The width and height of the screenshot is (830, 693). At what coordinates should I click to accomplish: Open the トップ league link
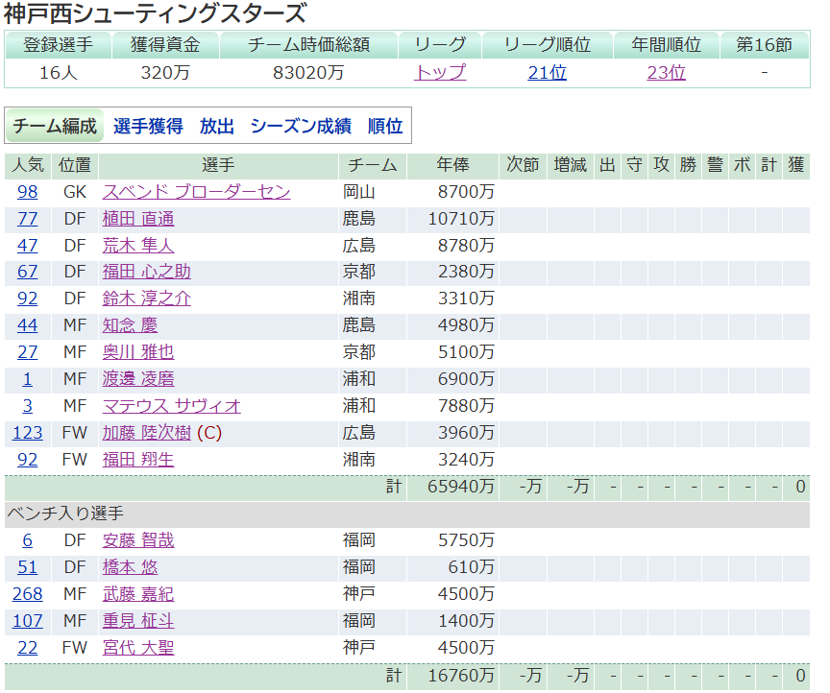[440, 72]
